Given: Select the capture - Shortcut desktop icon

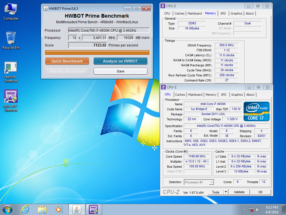Looking at the screenshot, I should tap(11, 72).
